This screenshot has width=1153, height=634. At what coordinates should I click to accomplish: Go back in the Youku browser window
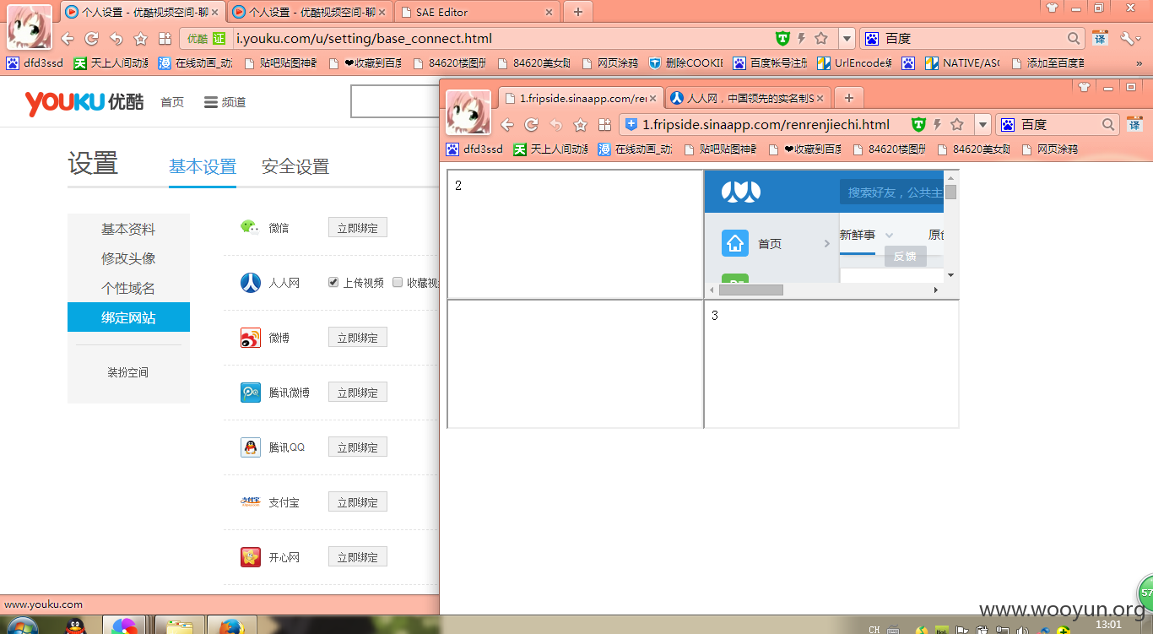point(68,39)
